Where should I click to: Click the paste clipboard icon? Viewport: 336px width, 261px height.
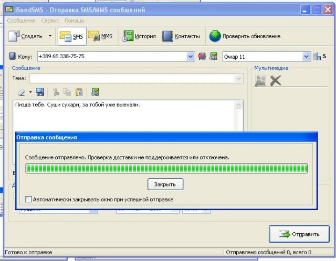point(79,92)
